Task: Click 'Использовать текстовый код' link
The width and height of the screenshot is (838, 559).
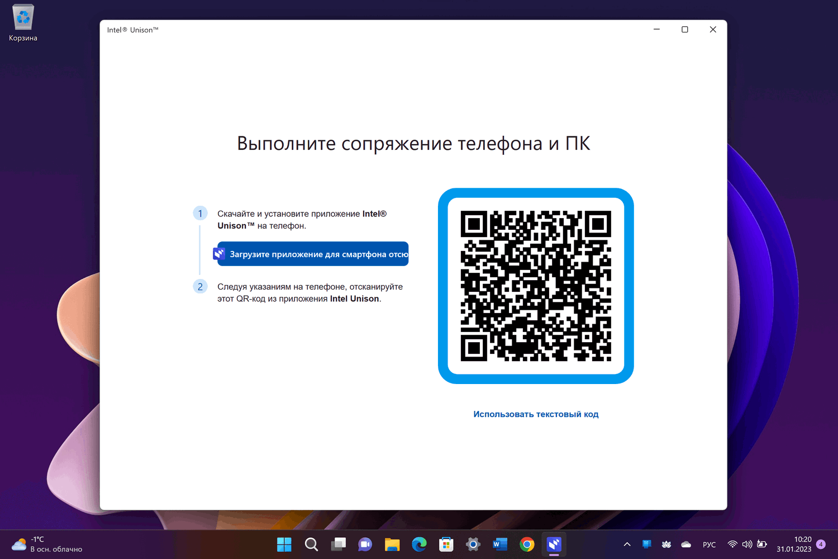Action: tap(536, 414)
